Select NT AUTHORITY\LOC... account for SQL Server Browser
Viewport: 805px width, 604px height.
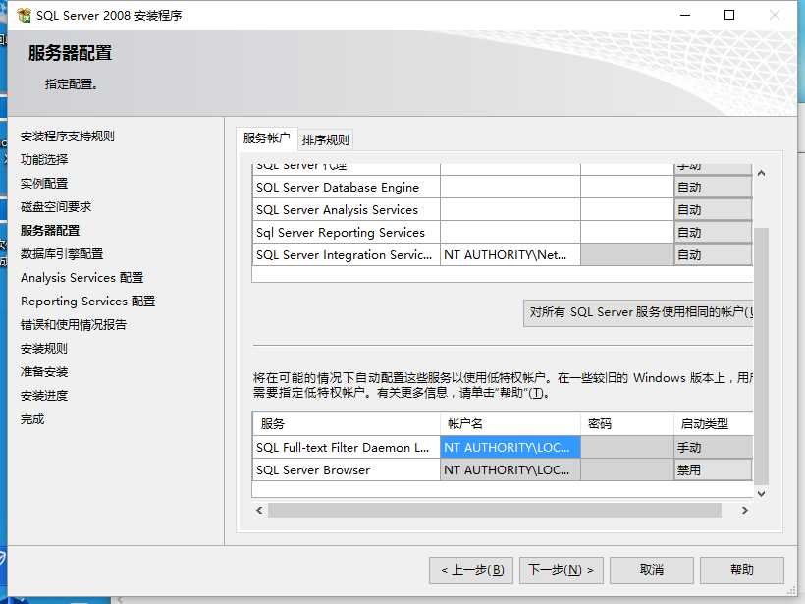pos(510,470)
